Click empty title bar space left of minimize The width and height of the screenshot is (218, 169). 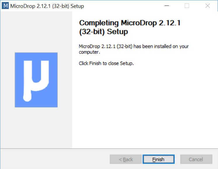coord(123,6)
